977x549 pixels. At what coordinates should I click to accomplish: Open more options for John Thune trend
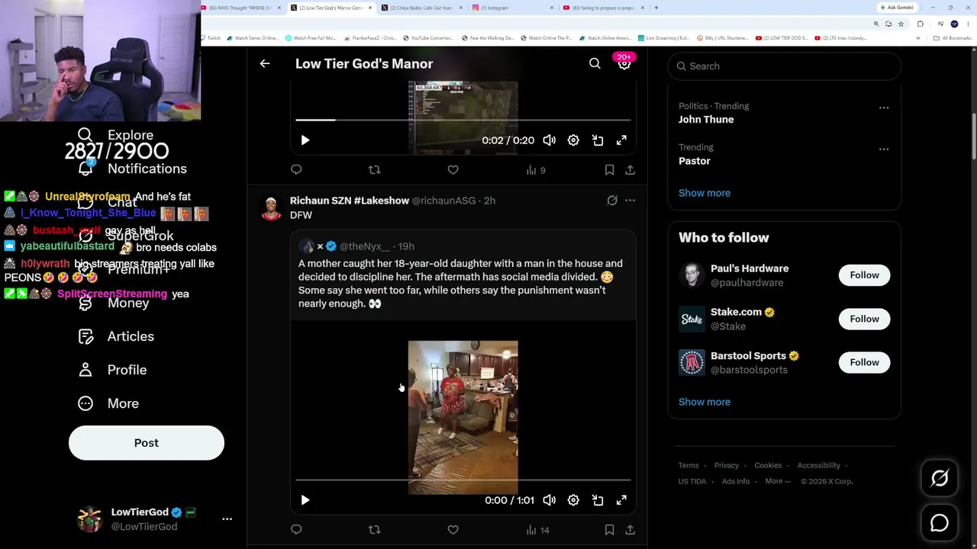pyautogui.click(x=884, y=108)
